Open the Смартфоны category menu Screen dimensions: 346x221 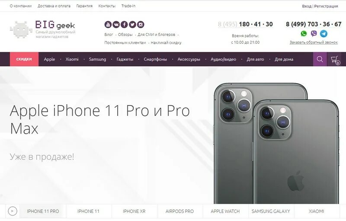(x=155, y=59)
